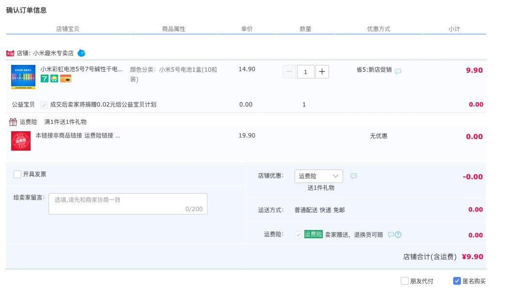This screenshot has height=292, width=505.
Task: Click the green 7-day return badge icon
Action: click(x=45, y=78)
